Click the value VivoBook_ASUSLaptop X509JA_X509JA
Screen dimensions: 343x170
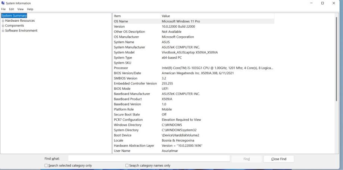(190, 52)
